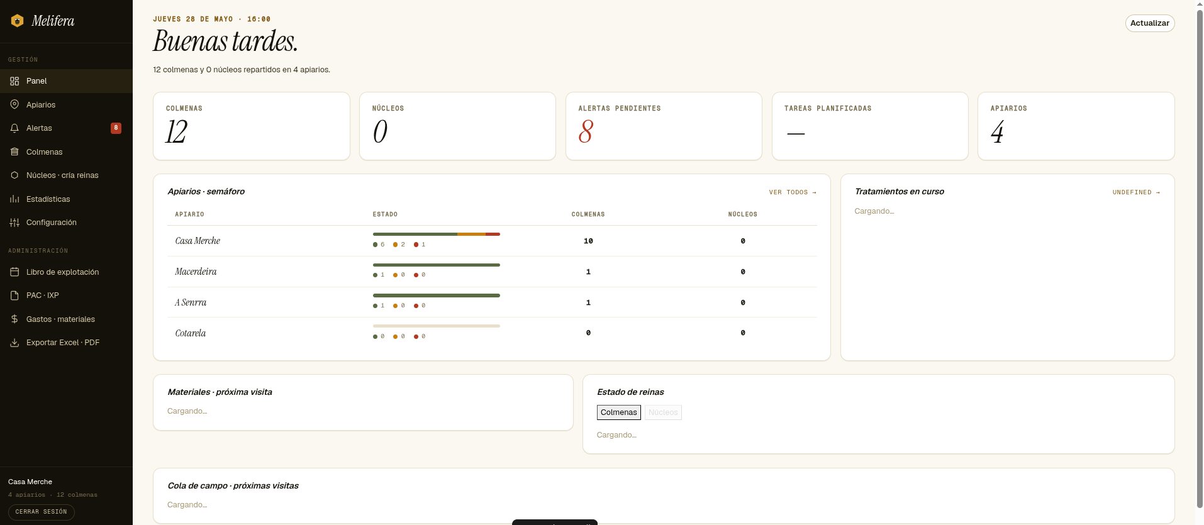Click the Colmenas column header in table
This screenshot has height=525, width=1204.
pos(588,214)
